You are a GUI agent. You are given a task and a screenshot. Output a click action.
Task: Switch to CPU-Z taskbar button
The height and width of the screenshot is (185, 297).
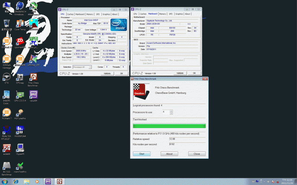[x=48, y=182]
